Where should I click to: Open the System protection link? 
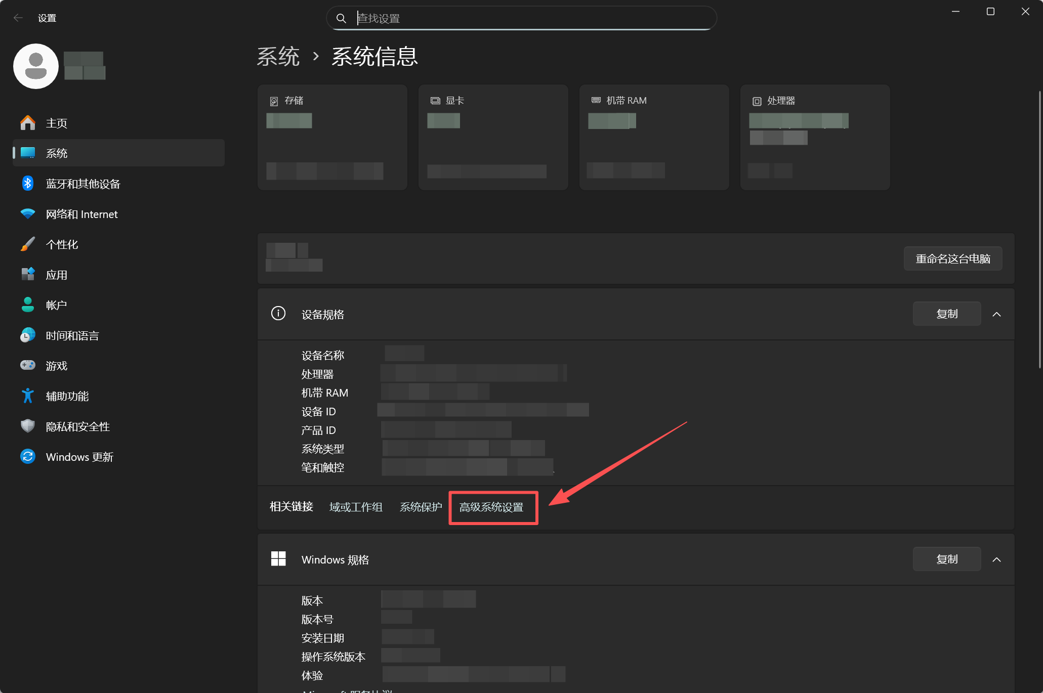click(x=421, y=507)
